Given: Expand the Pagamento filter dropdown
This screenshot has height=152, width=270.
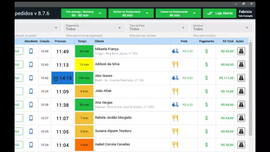Looking at the screenshot, I should coord(94,27).
